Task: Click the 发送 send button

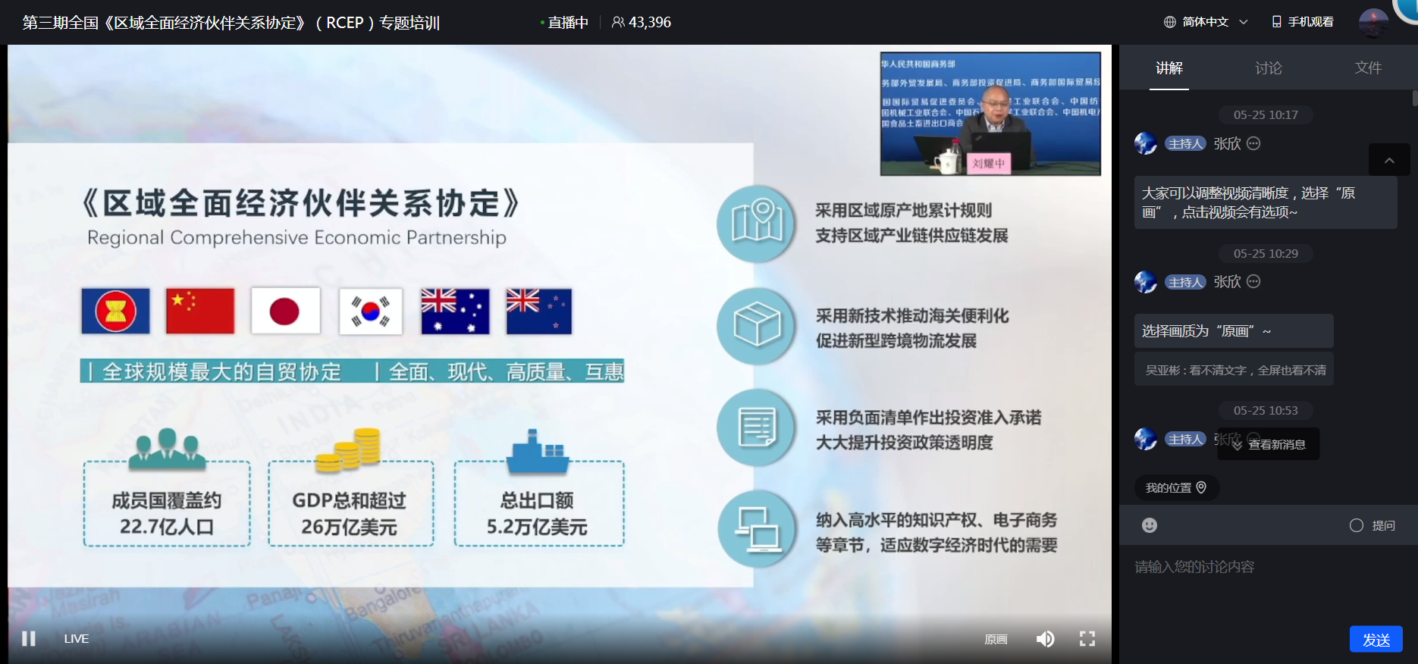Action: click(1376, 639)
